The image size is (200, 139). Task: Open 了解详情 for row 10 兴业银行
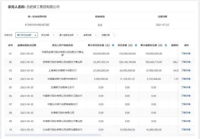[x=186, y=130]
